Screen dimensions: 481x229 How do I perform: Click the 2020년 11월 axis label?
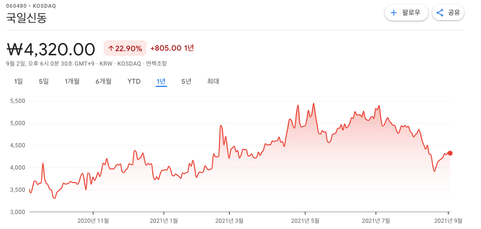point(93,221)
